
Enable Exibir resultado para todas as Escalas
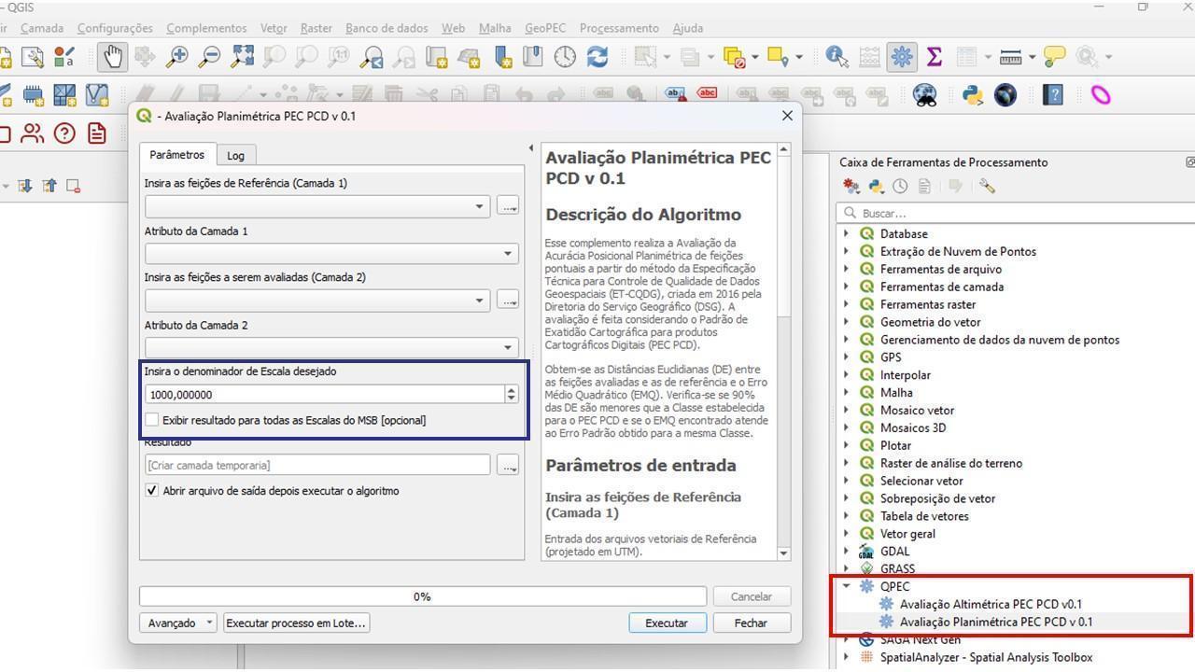152,420
